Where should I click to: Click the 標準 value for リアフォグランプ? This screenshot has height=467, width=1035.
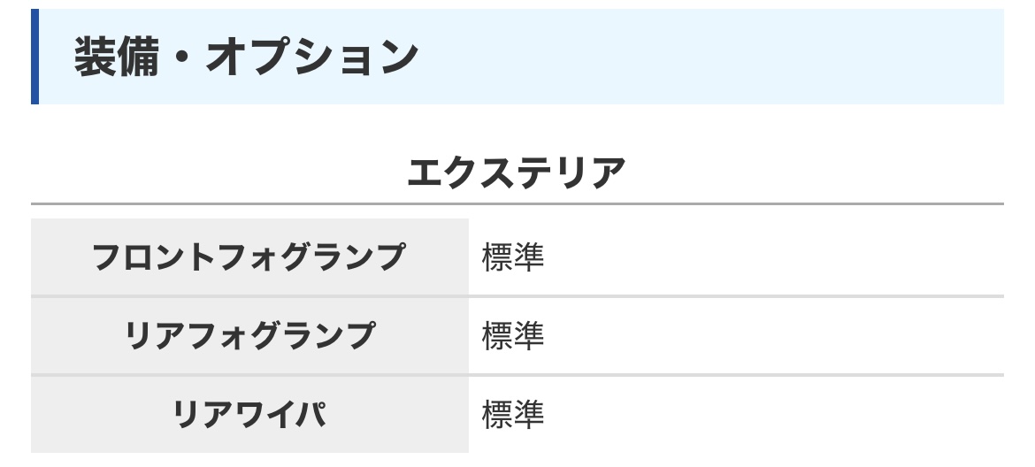(512, 336)
